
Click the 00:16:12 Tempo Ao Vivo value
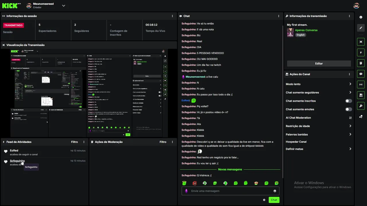click(151, 25)
